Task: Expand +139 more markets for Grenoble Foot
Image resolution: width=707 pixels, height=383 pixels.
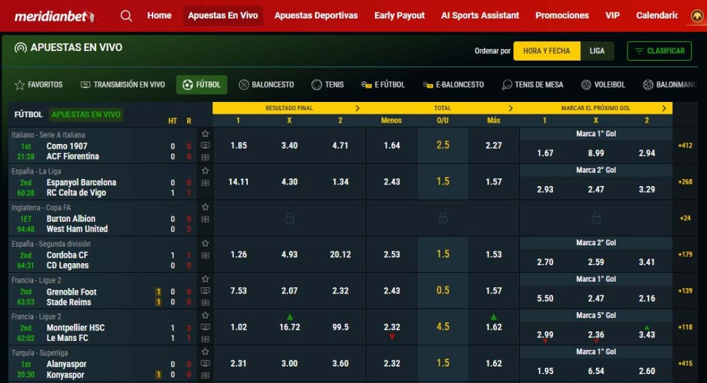Action: [685, 291]
